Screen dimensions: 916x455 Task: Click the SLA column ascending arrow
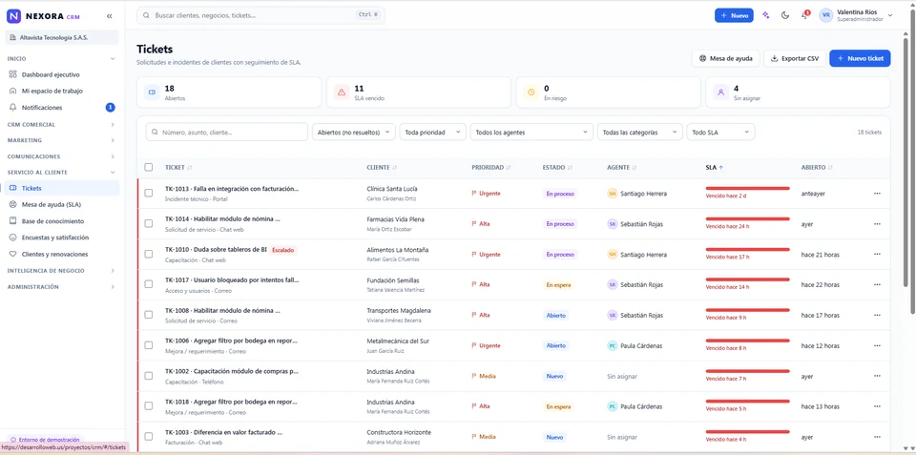tap(721, 168)
